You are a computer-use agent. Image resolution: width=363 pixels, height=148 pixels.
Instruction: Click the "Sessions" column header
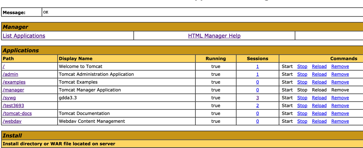coord(257,58)
